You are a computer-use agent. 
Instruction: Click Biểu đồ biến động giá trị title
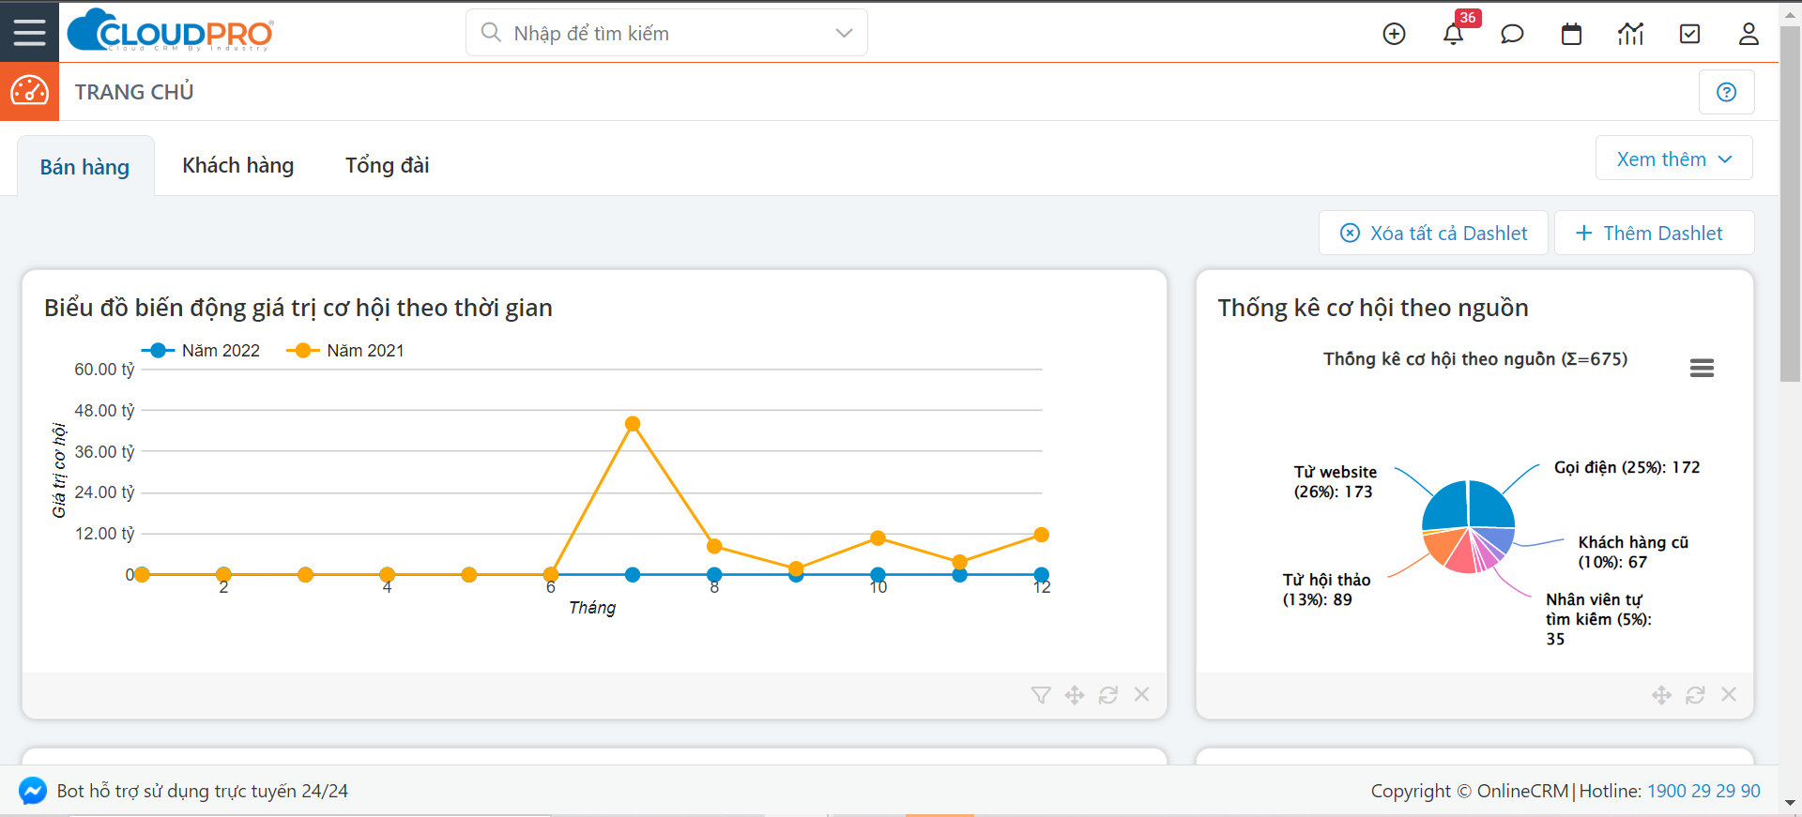click(x=298, y=308)
